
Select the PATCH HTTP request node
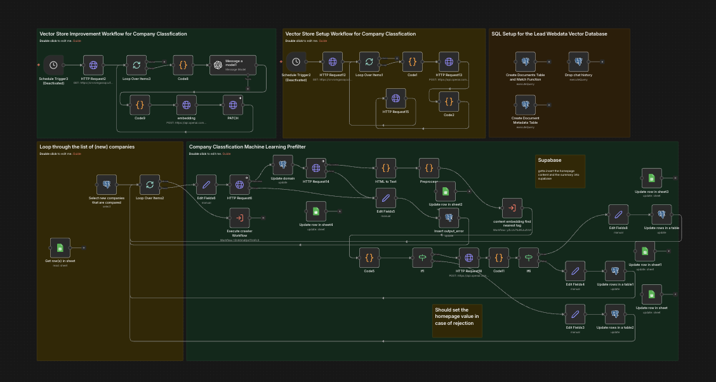click(x=233, y=105)
